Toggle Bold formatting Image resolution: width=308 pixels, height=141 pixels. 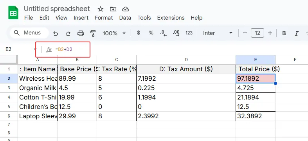coord(284,33)
